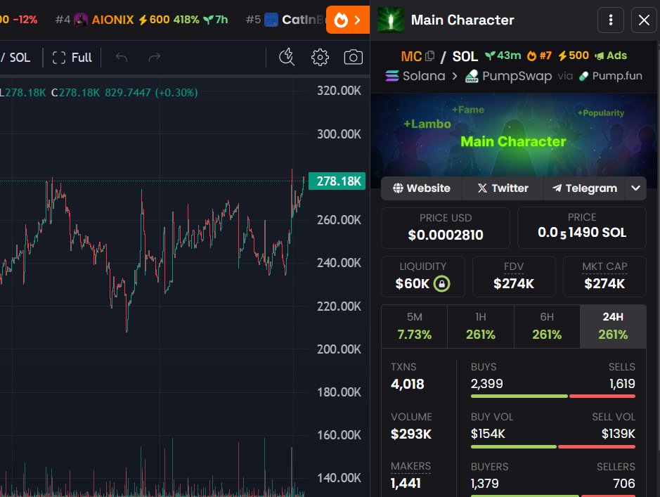Click the MAKERS 1,441 value
Screen dimensions: 660x497
[x=406, y=483]
